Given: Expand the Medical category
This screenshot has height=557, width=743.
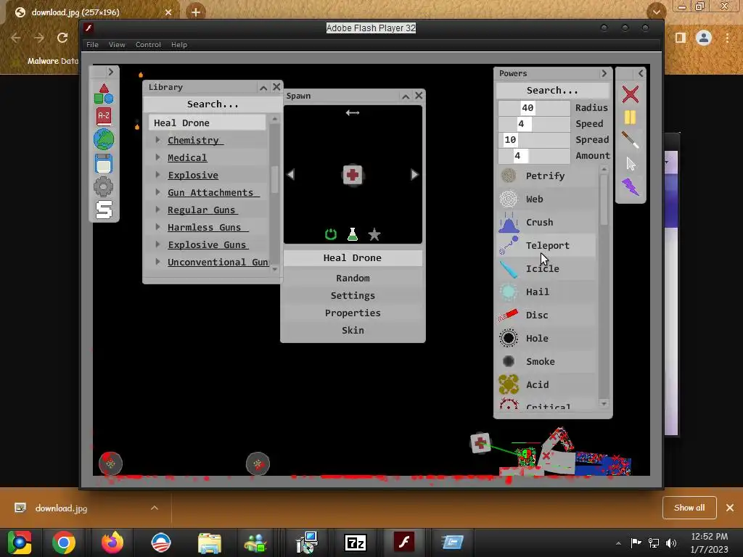Looking at the screenshot, I should click(157, 157).
